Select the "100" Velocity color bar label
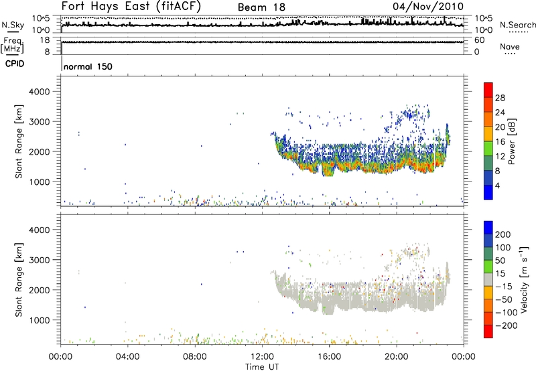Screen dimensions: 536x371 503,248
